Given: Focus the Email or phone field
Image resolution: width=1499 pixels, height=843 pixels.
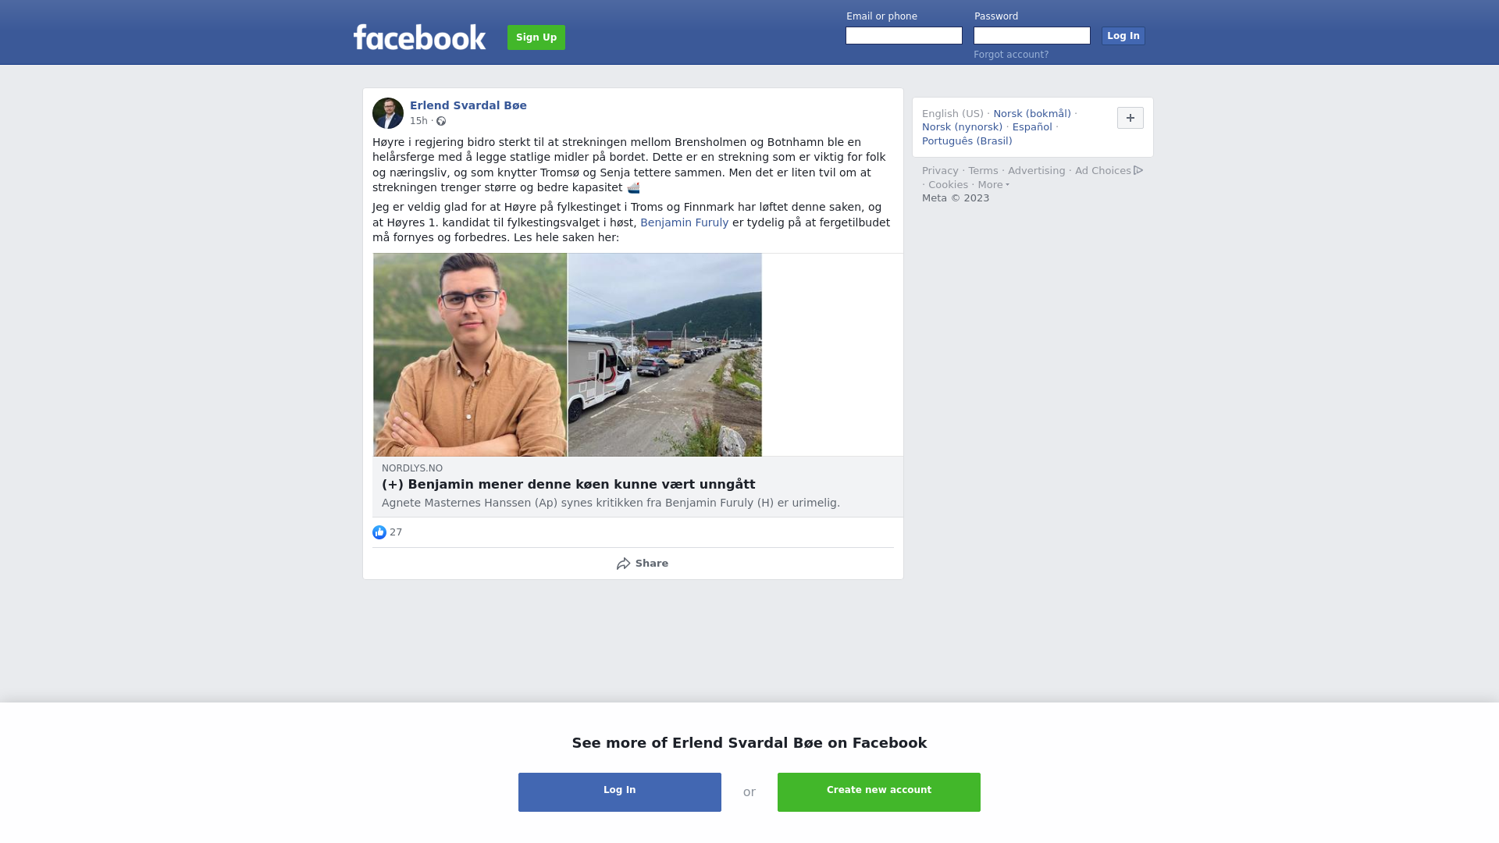Looking at the screenshot, I should 904,36.
